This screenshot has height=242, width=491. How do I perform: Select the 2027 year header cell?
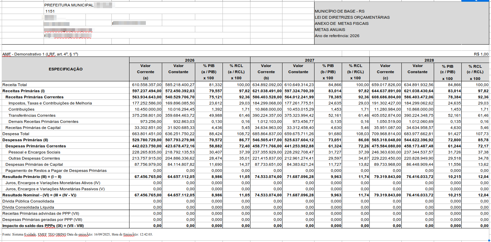tap(309, 60)
